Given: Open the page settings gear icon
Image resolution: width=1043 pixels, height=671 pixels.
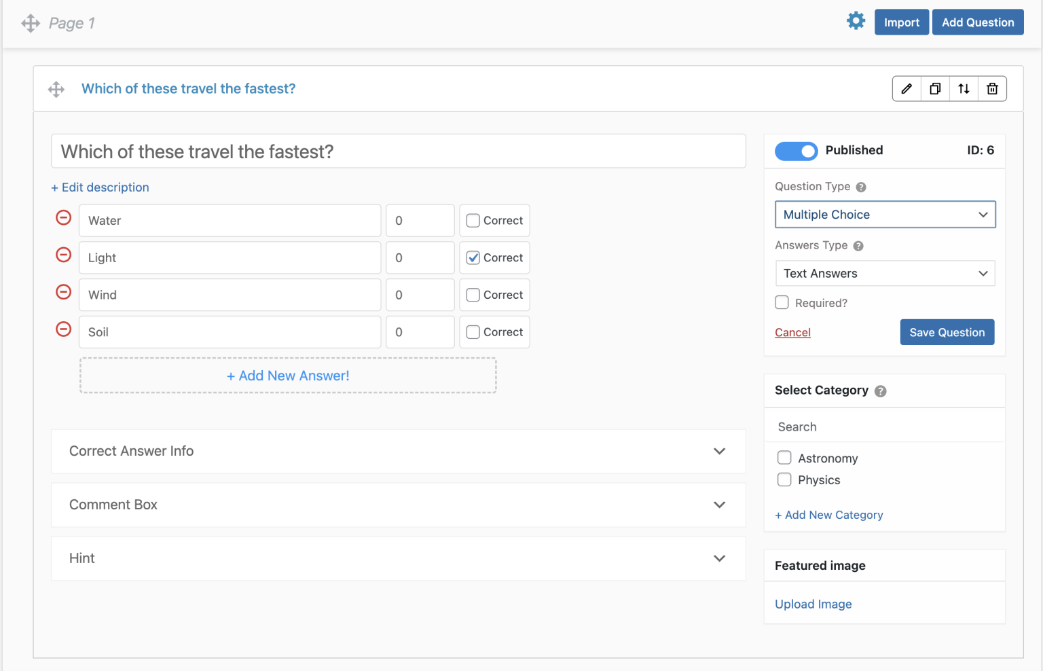Looking at the screenshot, I should [856, 20].
